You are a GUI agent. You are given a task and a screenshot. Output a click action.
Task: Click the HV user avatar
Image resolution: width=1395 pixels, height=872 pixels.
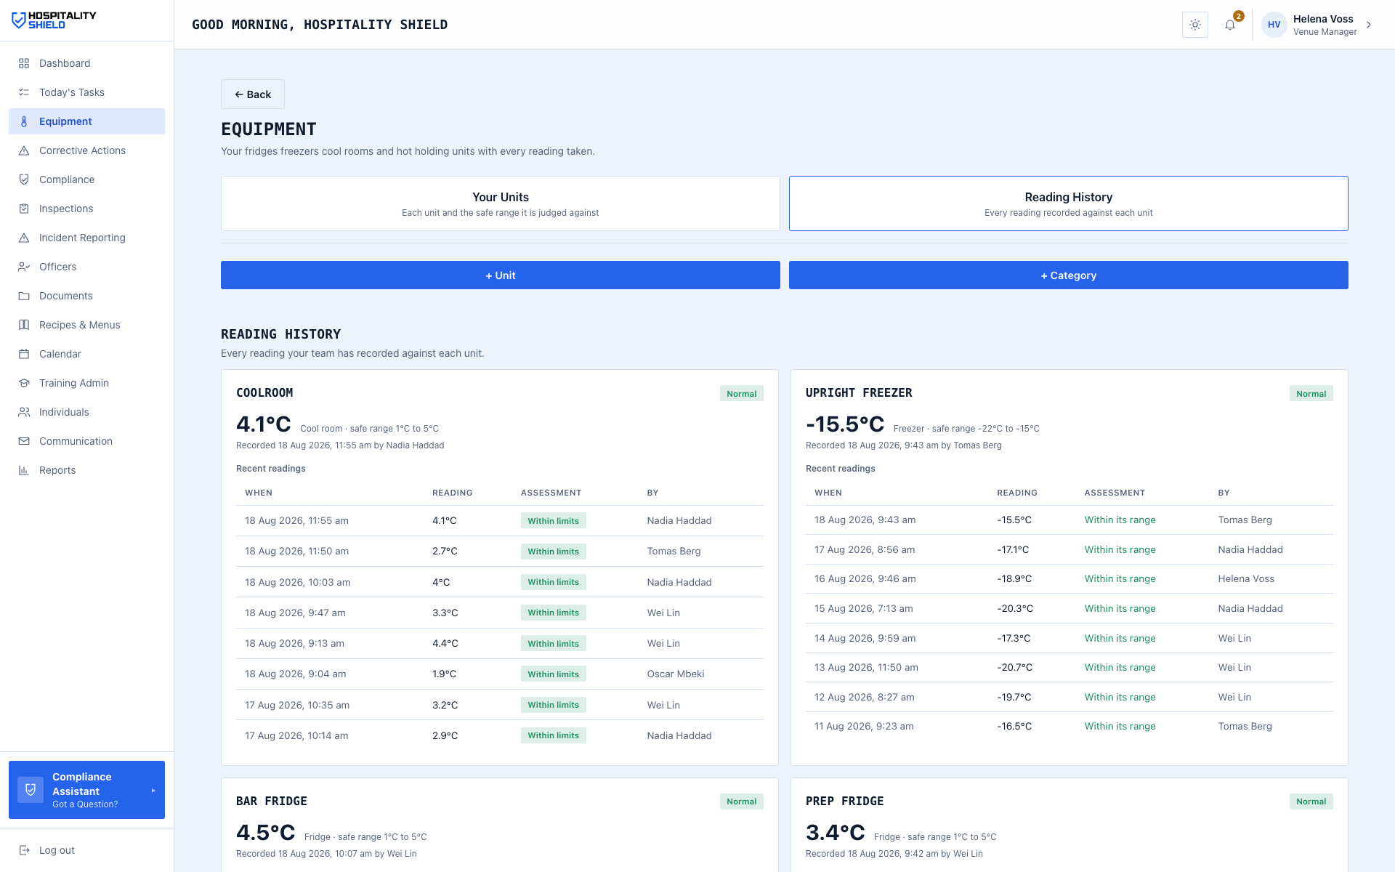pyautogui.click(x=1274, y=25)
